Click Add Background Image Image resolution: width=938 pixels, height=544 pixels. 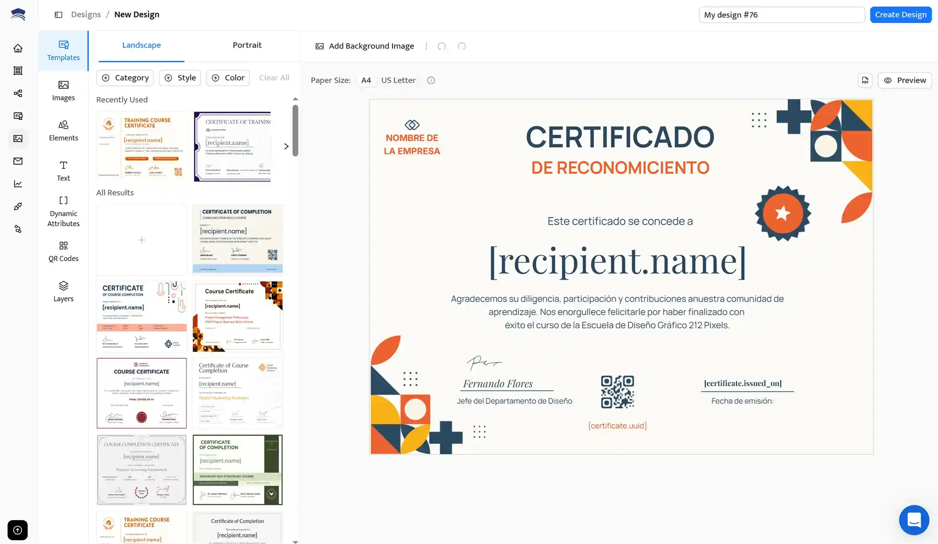[365, 46]
